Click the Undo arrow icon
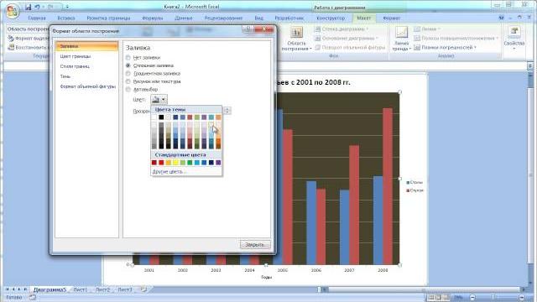This screenshot has width=537, height=302. [37, 7]
